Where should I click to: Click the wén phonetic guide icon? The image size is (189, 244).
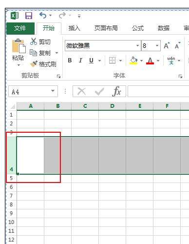(x=171, y=61)
